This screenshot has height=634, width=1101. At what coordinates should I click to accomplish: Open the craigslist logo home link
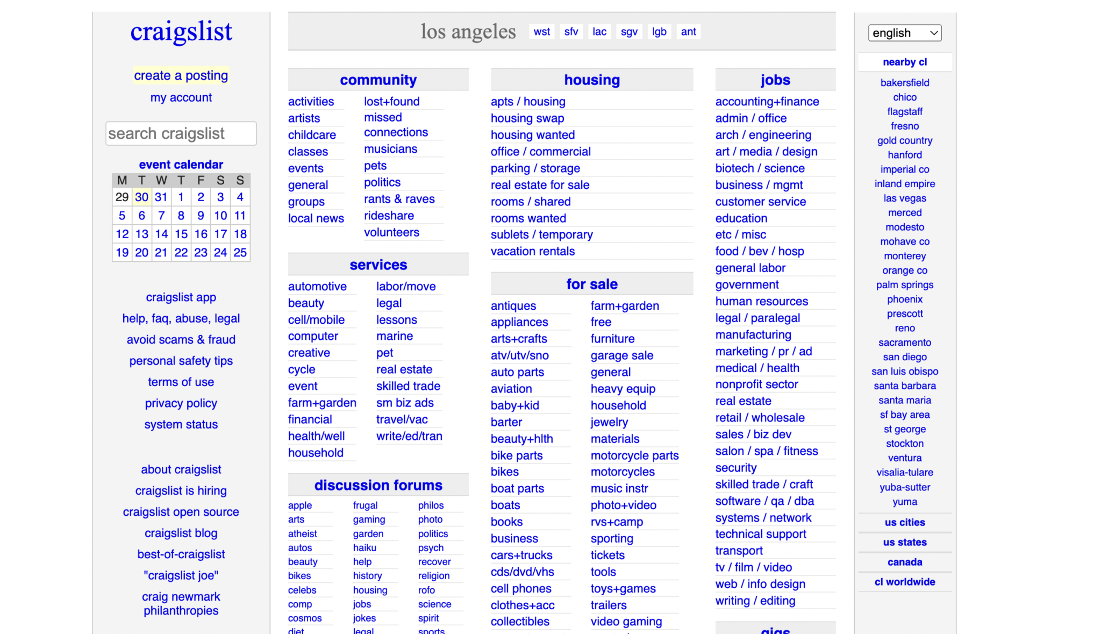[181, 32]
